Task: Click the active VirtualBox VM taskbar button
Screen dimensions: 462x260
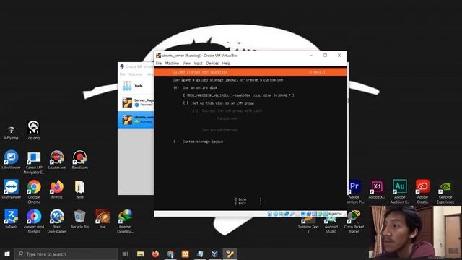Action: [230, 253]
